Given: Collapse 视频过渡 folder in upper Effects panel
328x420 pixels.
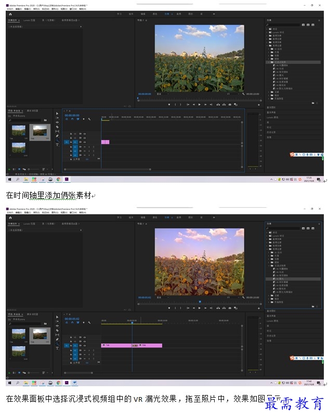Looking at the screenshot, I should tap(267, 46).
